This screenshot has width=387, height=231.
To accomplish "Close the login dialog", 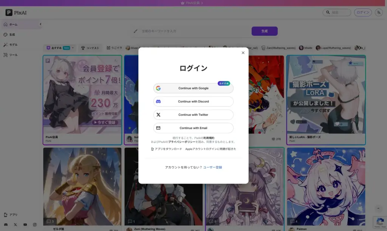I will pos(243,53).
